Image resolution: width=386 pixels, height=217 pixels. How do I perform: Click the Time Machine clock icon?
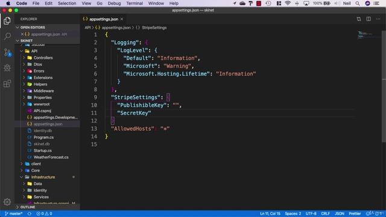click(x=268, y=4)
